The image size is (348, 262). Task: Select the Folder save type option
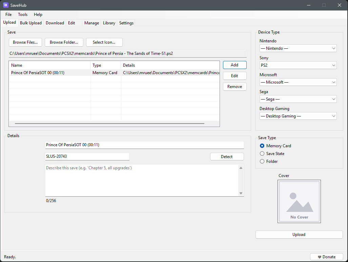(262, 161)
